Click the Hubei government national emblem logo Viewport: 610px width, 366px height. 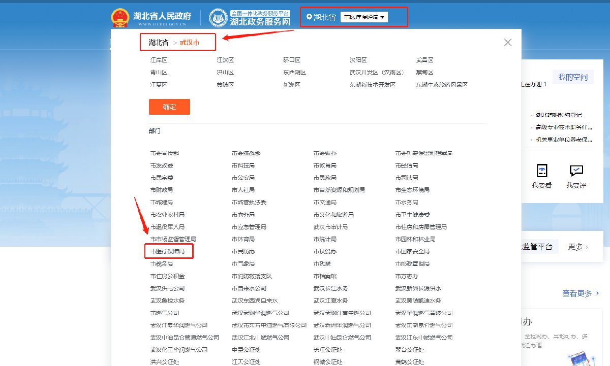(120, 18)
